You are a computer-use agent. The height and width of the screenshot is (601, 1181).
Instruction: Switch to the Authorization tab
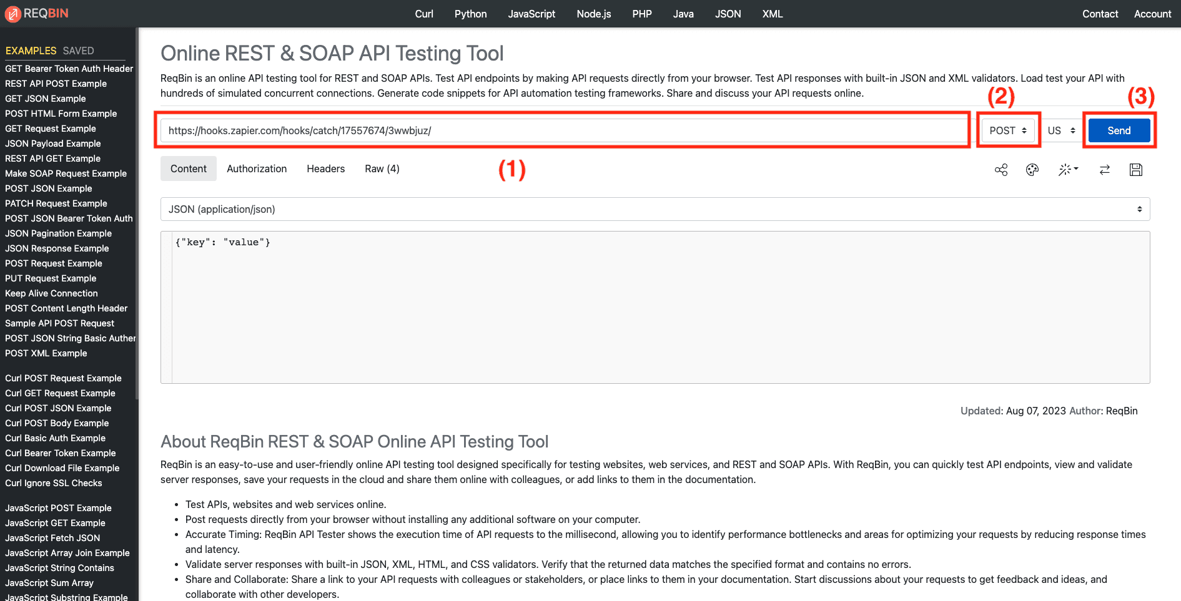click(x=257, y=169)
